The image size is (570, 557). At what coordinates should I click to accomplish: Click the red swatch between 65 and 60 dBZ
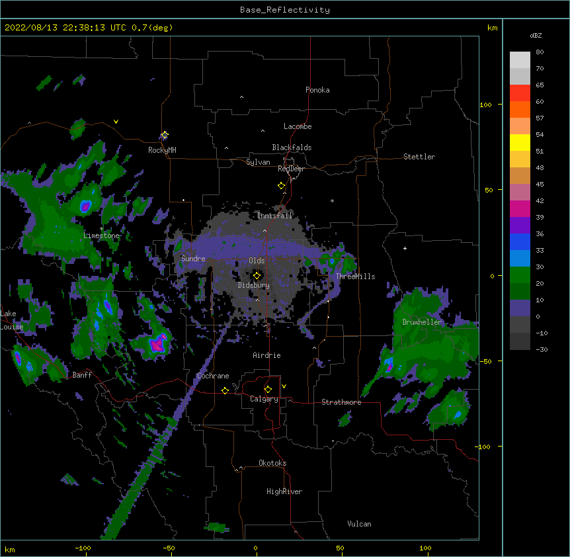(x=520, y=93)
